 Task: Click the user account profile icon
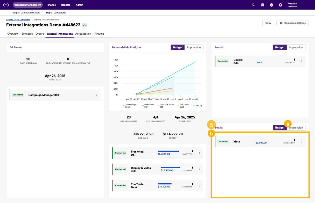(280, 5)
